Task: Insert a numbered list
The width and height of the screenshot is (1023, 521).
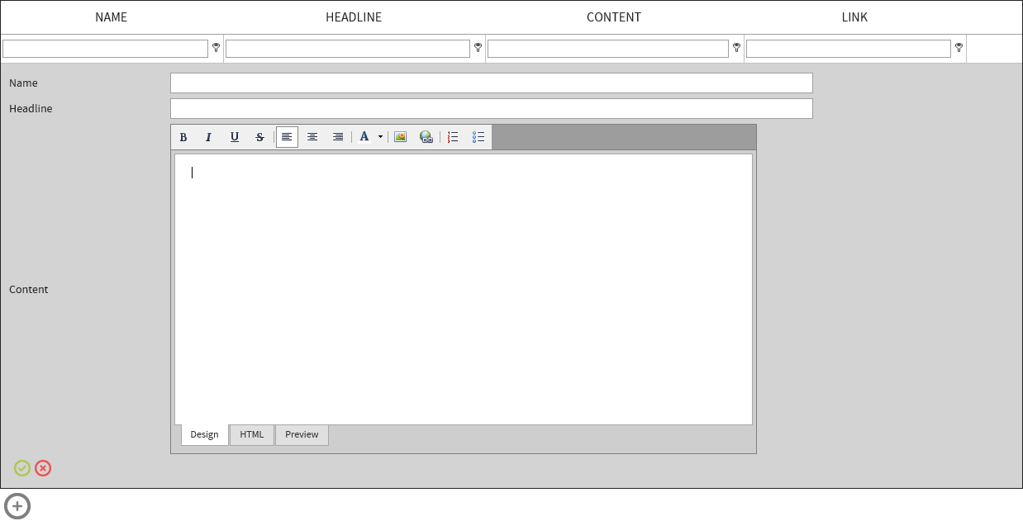Action: click(x=453, y=137)
